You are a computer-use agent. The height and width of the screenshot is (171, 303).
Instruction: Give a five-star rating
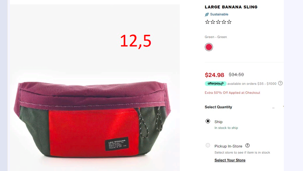[229, 22]
